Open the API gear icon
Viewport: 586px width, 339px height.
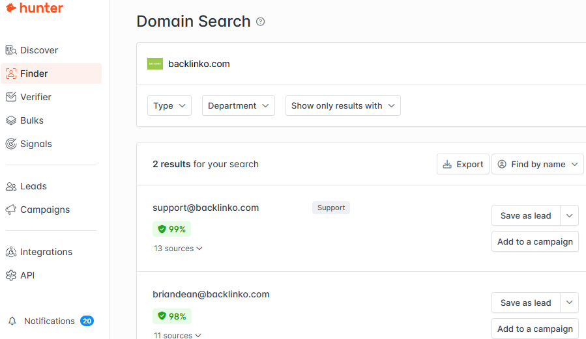click(x=11, y=275)
